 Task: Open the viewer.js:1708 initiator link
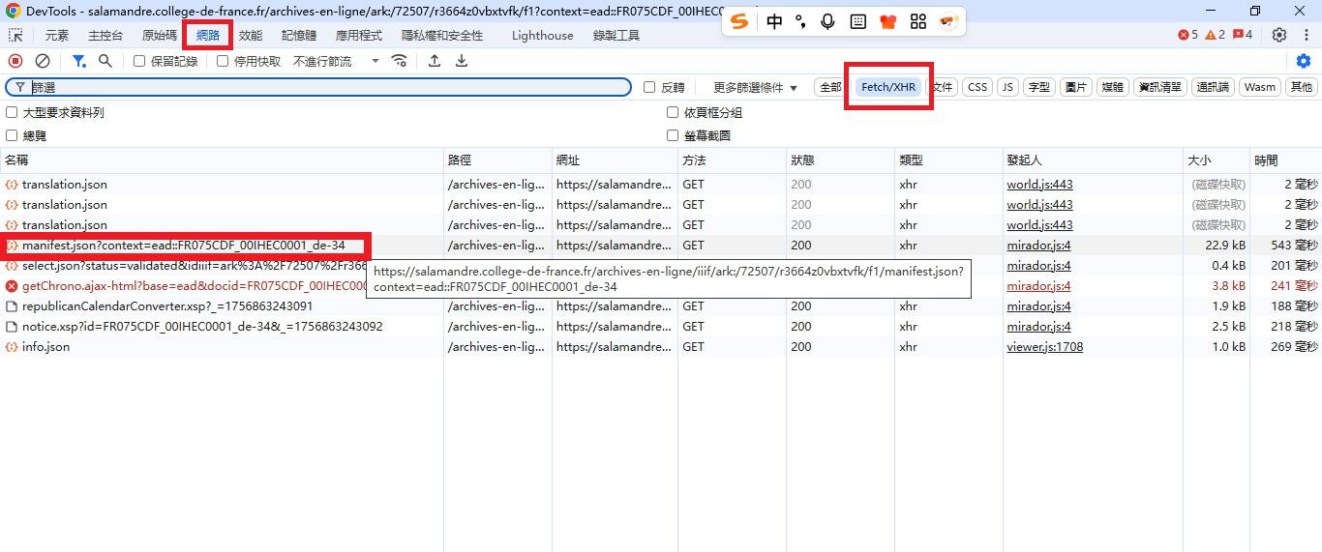(x=1044, y=347)
